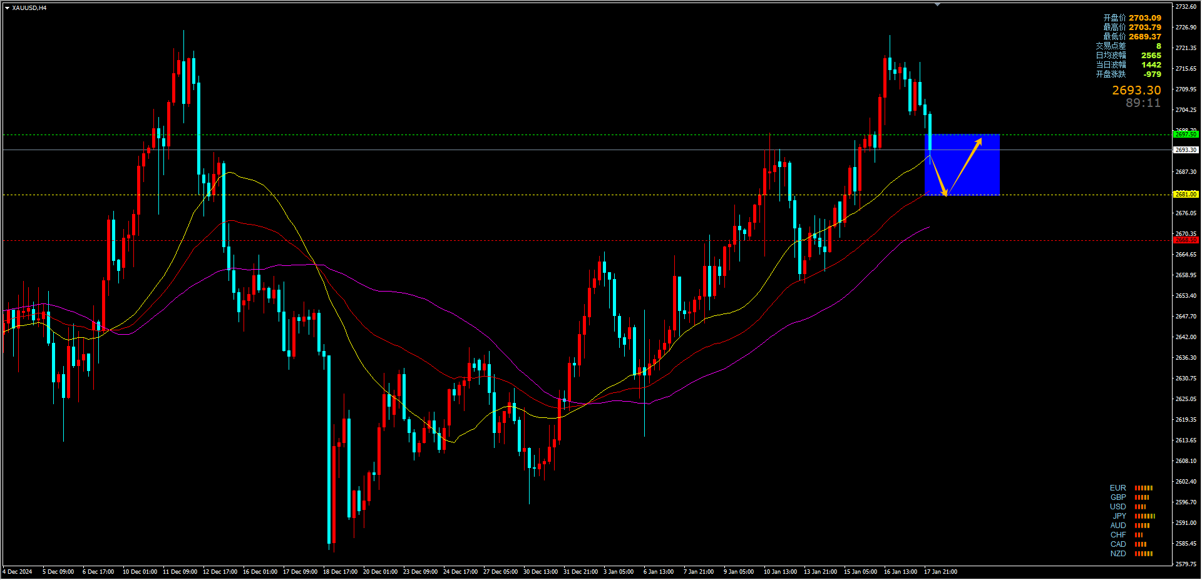
Task: Click the 日均波幅 value 2565
Action: pyautogui.click(x=1151, y=56)
